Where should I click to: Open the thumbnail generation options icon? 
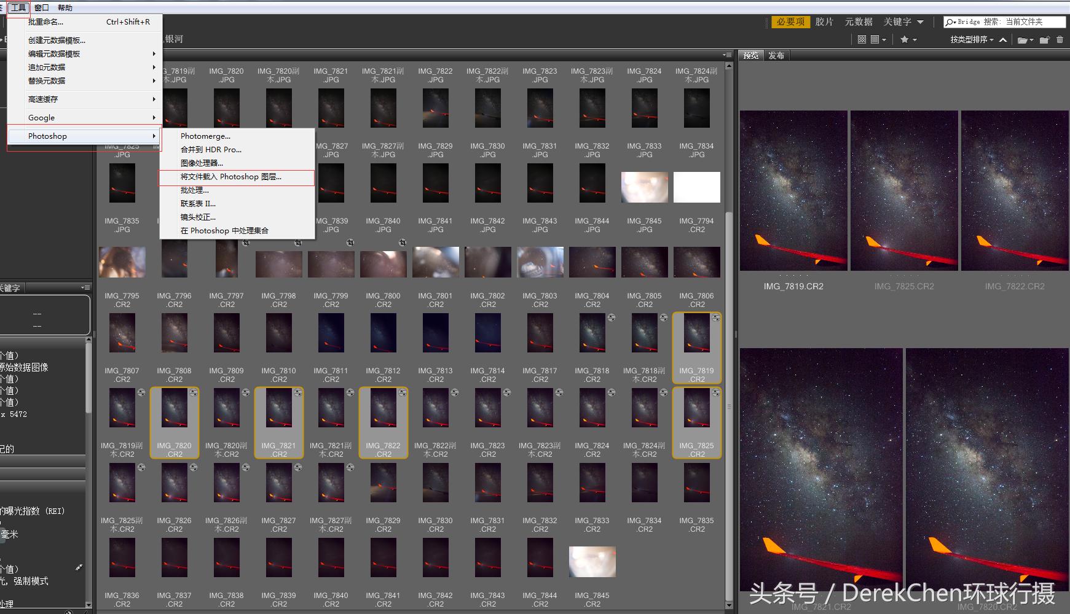point(879,40)
